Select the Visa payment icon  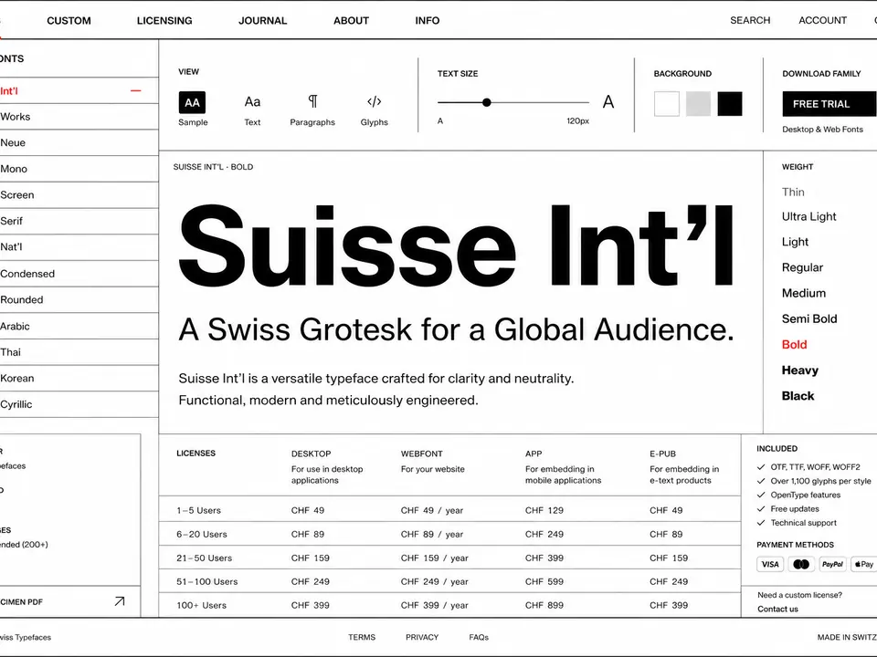pyautogui.click(x=769, y=564)
